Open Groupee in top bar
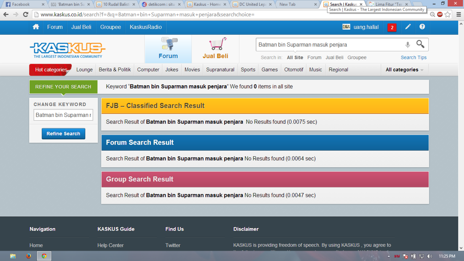464x261 pixels. 111,27
